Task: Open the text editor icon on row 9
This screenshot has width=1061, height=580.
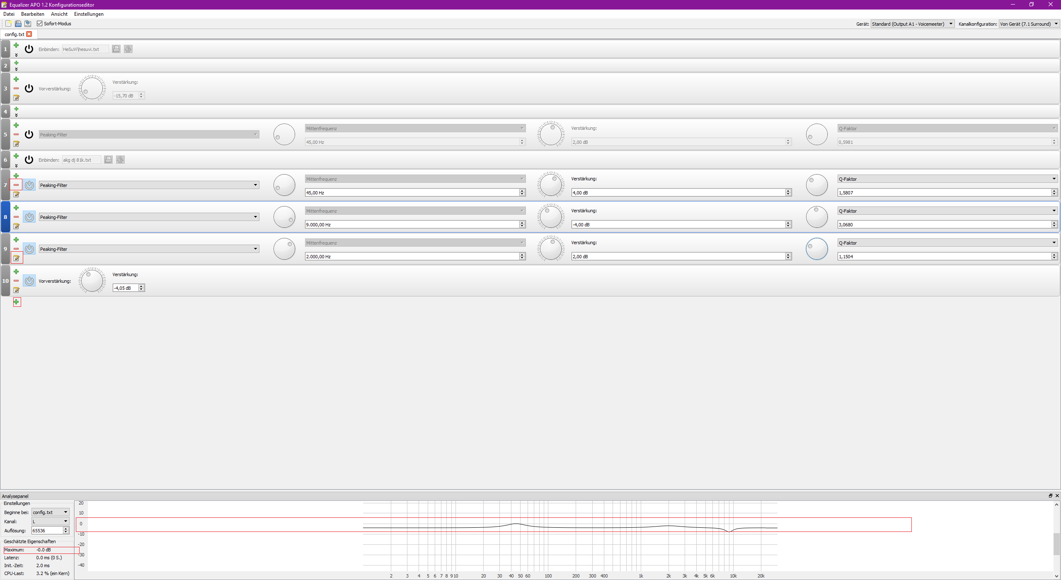Action: [16, 258]
